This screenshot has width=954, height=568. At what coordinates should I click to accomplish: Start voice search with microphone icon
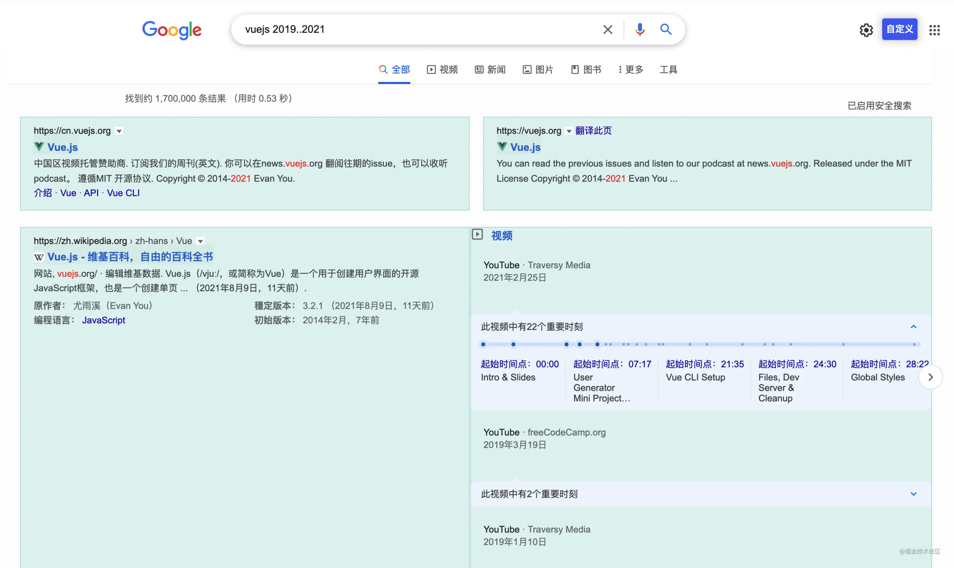639,29
